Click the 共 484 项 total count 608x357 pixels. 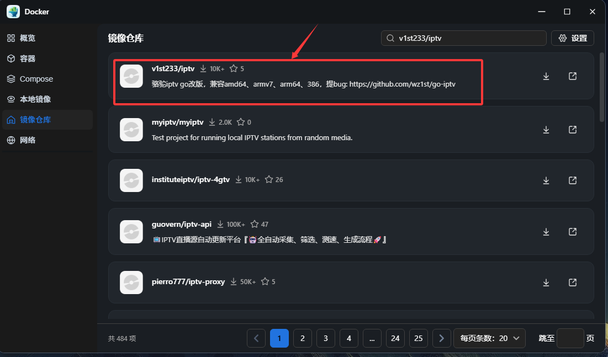[121, 338]
